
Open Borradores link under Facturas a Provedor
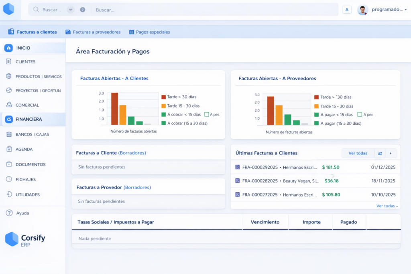[x=137, y=187]
